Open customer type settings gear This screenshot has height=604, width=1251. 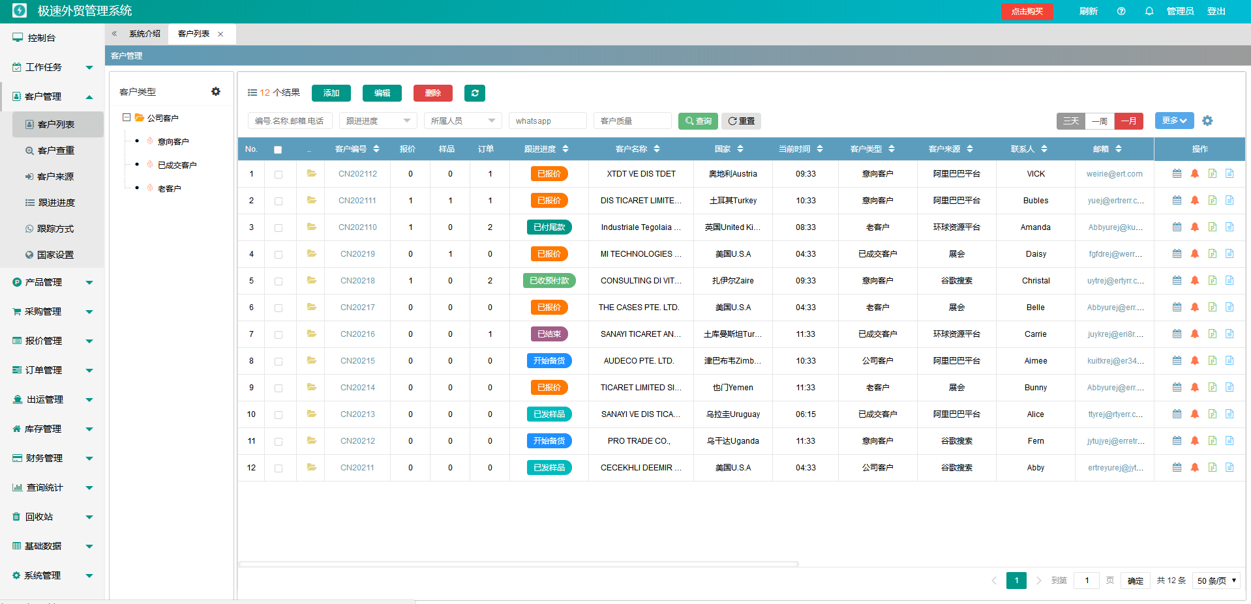click(216, 92)
